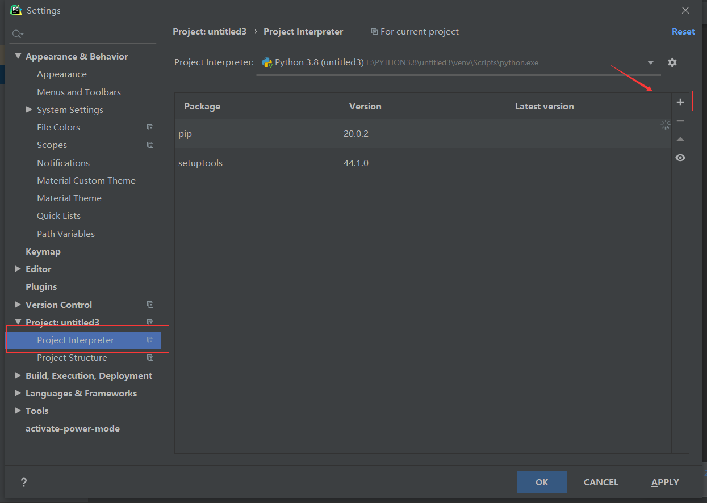Open Plugins settings
The image size is (707, 503).
click(x=41, y=286)
